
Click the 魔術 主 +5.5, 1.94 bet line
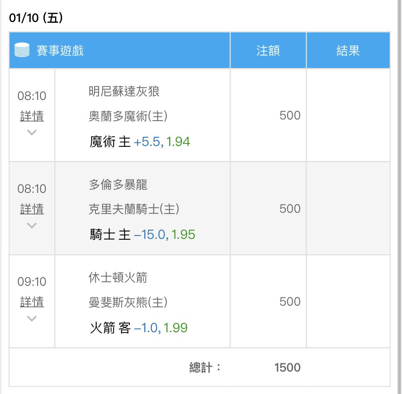pyautogui.click(x=140, y=141)
